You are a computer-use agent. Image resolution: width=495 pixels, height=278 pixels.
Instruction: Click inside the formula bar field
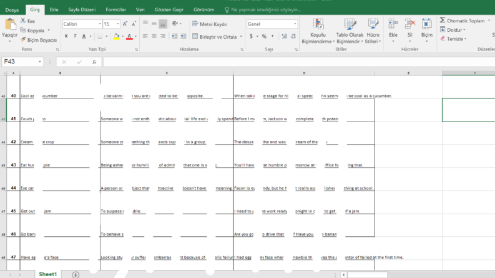click(x=298, y=62)
